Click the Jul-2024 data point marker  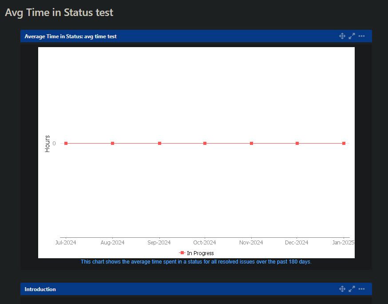point(66,143)
